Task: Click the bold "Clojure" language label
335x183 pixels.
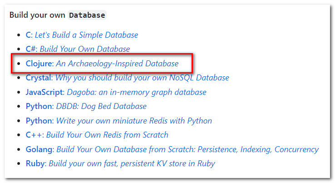Action: point(39,64)
